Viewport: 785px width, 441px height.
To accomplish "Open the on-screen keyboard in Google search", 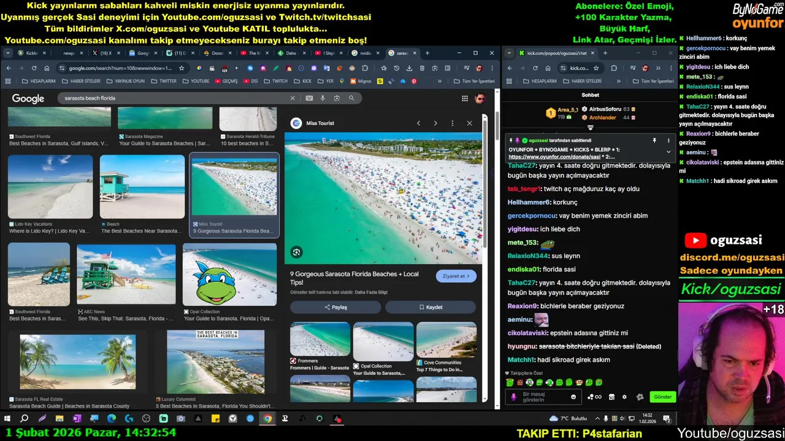I will pos(309,98).
